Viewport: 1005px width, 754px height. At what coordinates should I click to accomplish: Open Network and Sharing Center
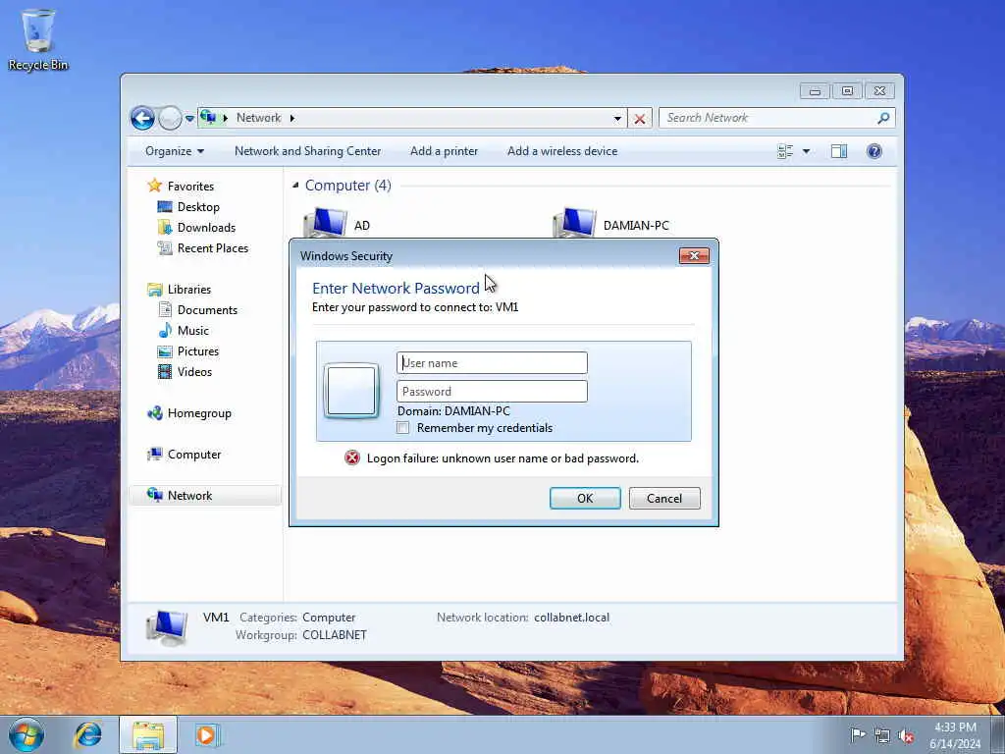307,151
